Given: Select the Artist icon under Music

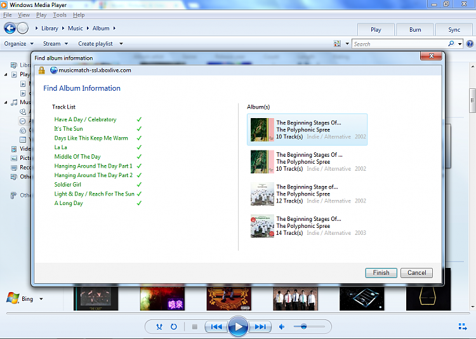Looking at the screenshot, I should (23, 112).
